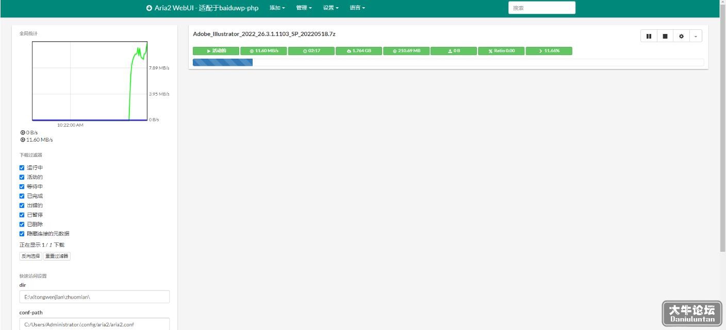Toggle the 等待中 filter
Image resolution: width=726 pixels, height=330 pixels.
(x=22, y=186)
